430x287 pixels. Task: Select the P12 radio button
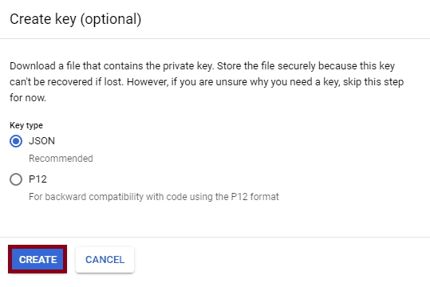pyautogui.click(x=16, y=179)
